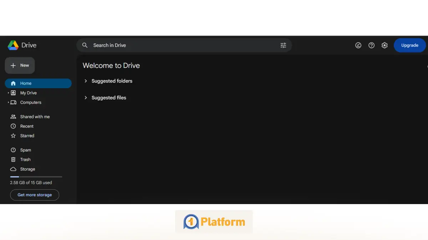Screen dimensions: 428x240
Task: Expand the Suggested folders section
Action: (x=86, y=81)
